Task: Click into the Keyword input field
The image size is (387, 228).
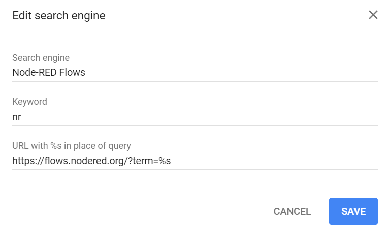Action: 195,117
